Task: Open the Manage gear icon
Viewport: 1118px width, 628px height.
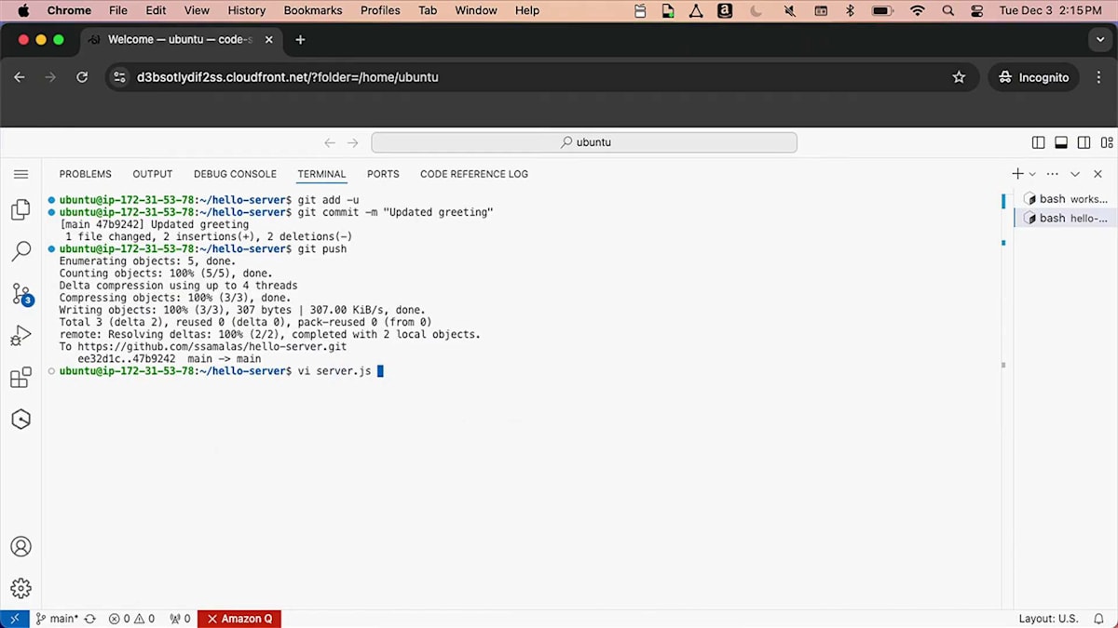Action: 20,589
